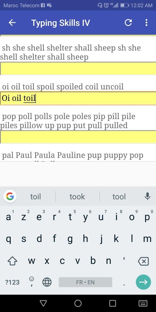Select the 'toil' word suggestion
Viewport: 156px width, 312px height.
[x=36, y=197]
